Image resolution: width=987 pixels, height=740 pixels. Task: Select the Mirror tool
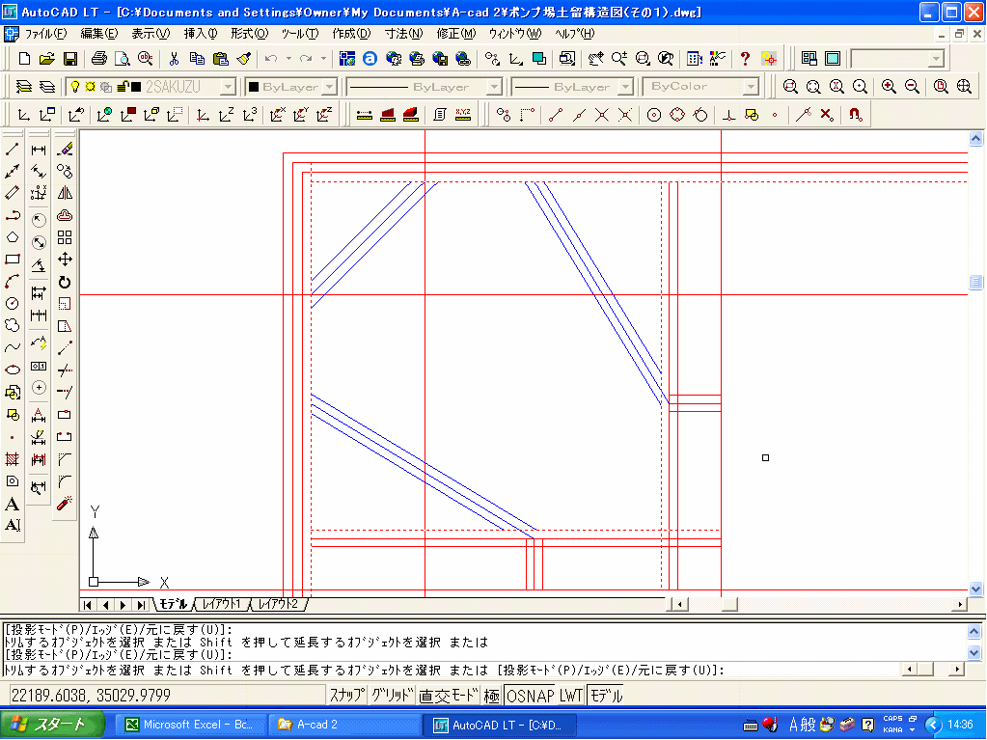point(65,193)
